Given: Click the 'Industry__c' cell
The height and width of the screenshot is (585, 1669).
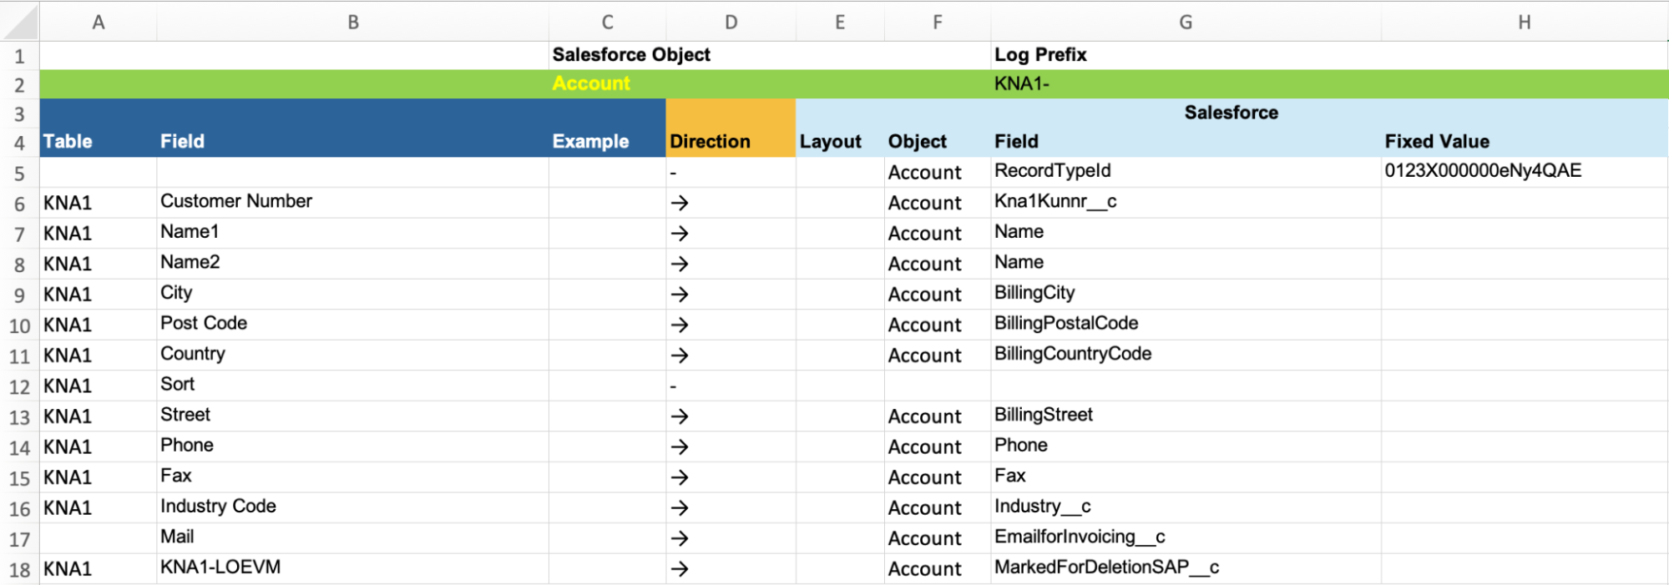Looking at the screenshot, I should [x=1186, y=507].
